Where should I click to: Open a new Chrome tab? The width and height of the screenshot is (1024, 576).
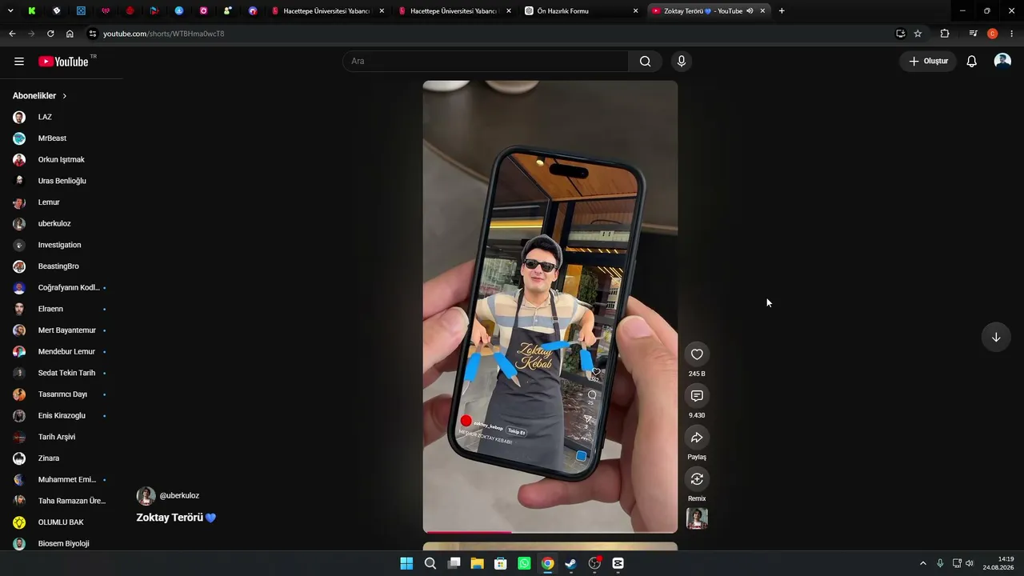click(782, 11)
